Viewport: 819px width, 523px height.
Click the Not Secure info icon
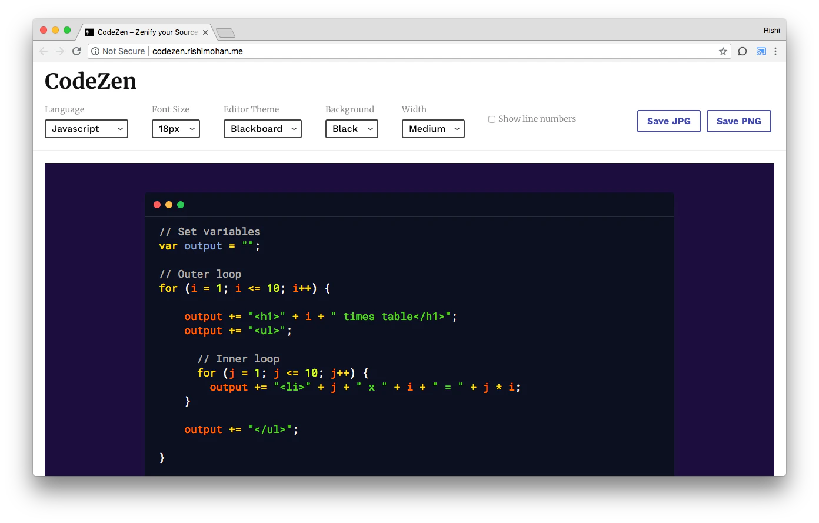95,51
